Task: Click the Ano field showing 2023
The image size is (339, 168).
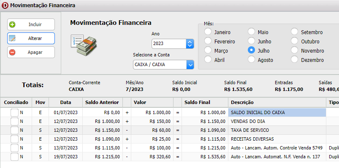Action: 169,43
